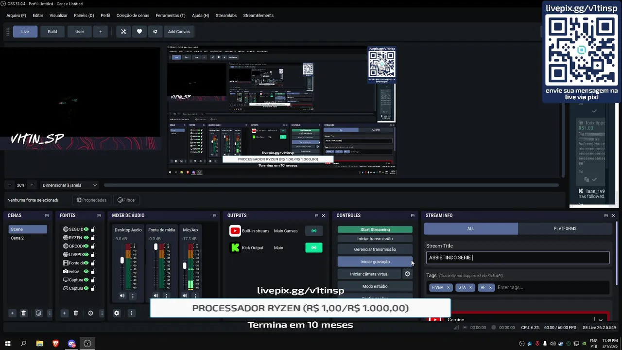Click Gerenciar transmissão button

(375, 249)
